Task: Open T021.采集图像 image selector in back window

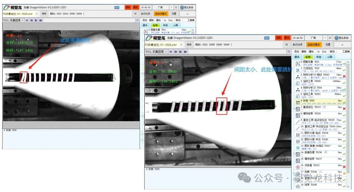Action: pyautogui.click(x=13, y=21)
